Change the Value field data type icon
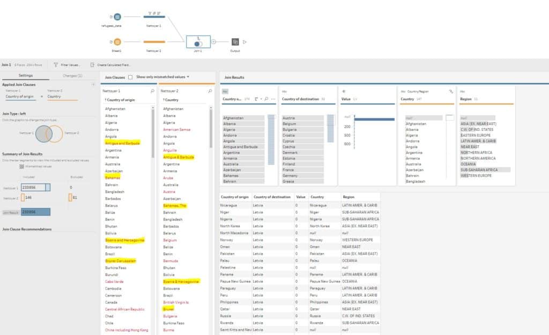The image size is (549, 335). pyautogui.click(x=344, y=91)
